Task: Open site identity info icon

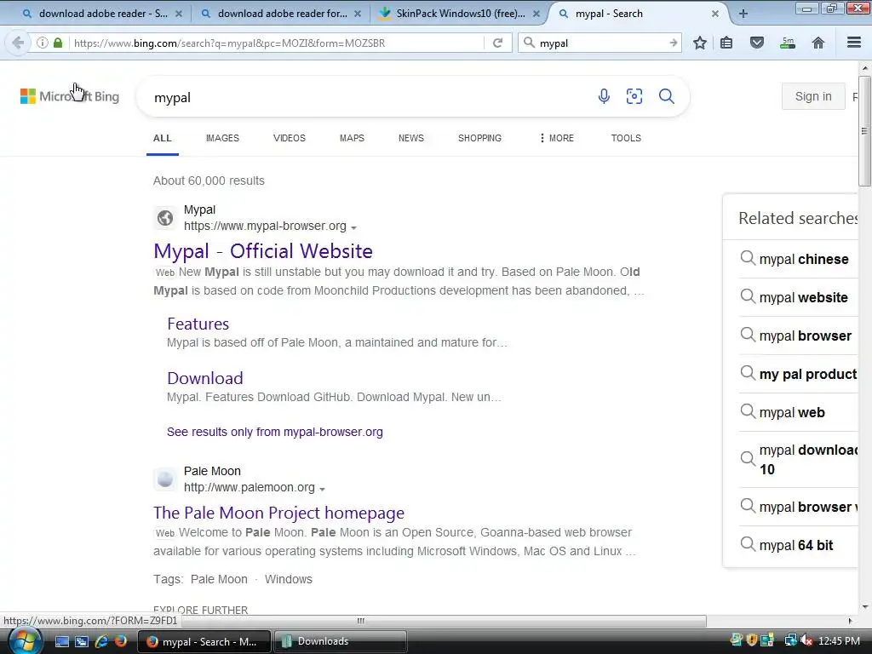Action: tap(43, 43)
